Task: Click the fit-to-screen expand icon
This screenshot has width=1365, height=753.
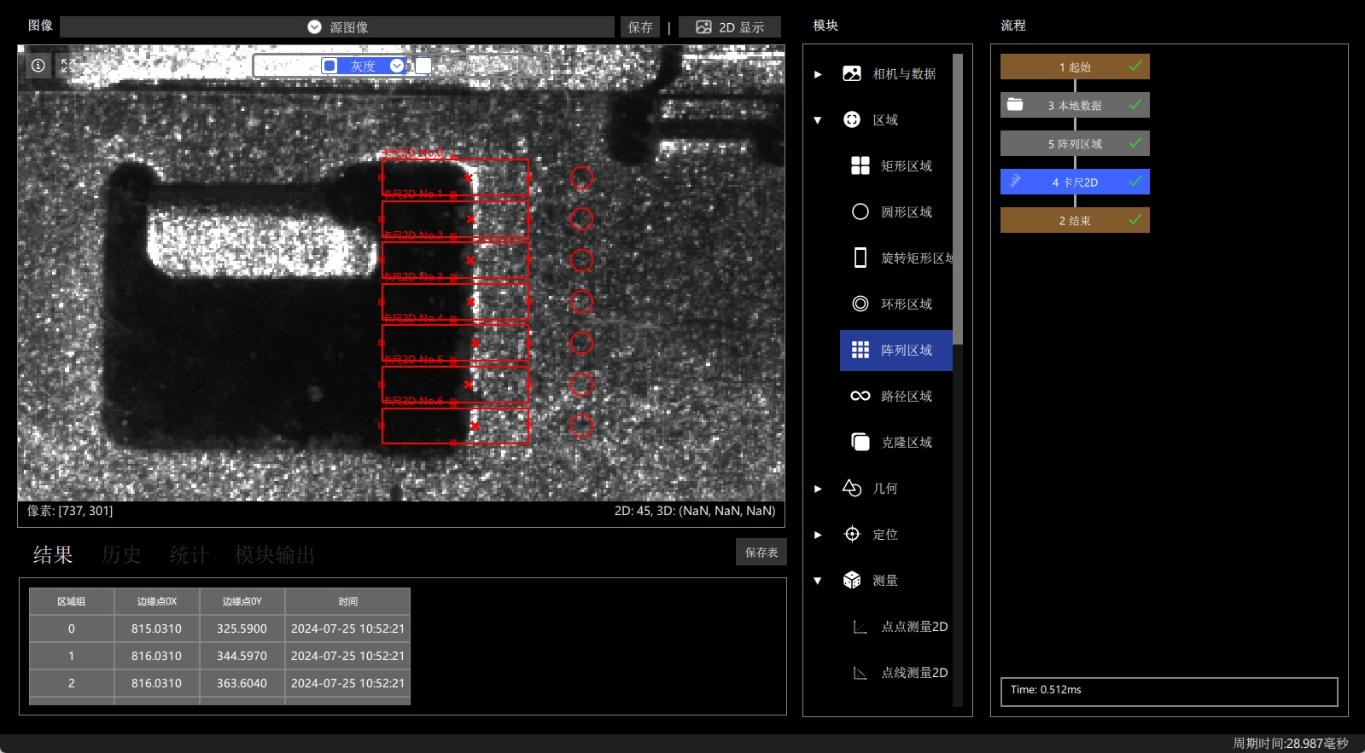Action: tap(68, 65)
